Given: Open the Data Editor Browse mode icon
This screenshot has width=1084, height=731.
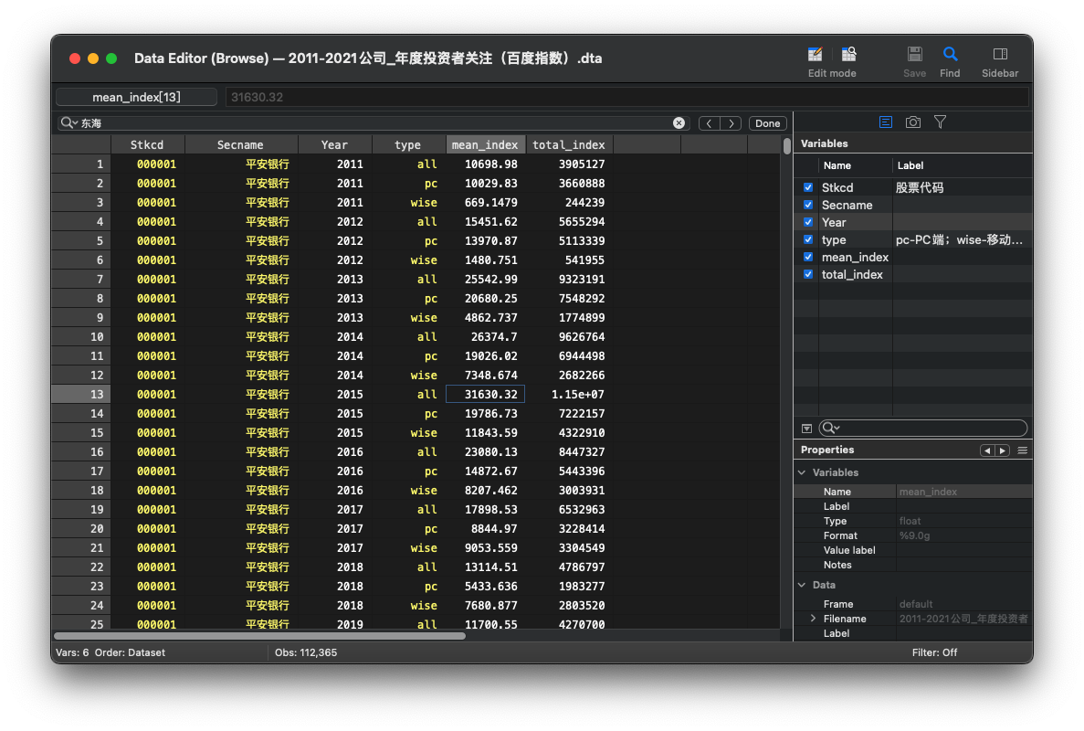Looking at the screenshot, I should pyautogui.click(x=849, y=55).
